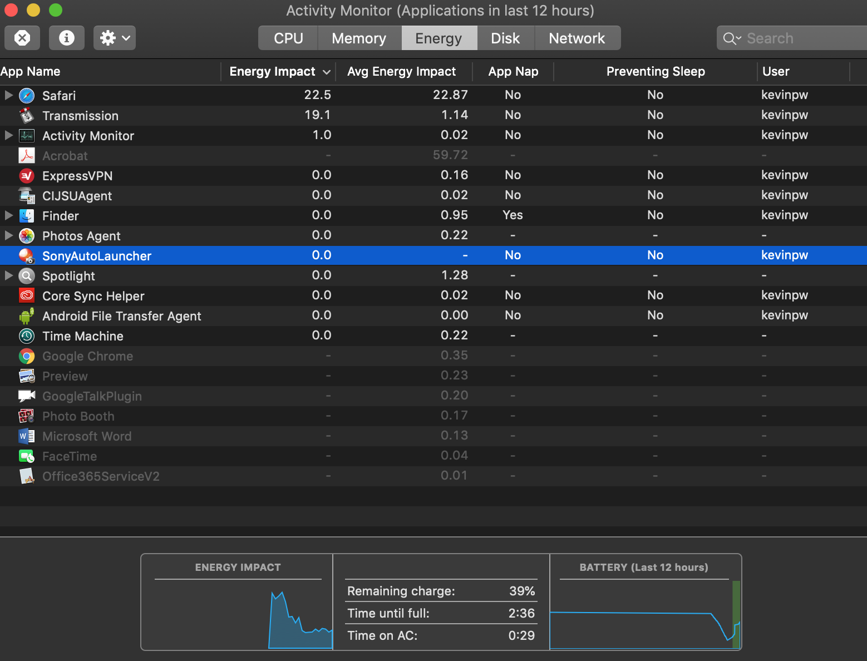Image resolution: width=867 pixels, height=661 pixels.
Task: Expand the Spotlight process row
Action: [x=9, y=275]
